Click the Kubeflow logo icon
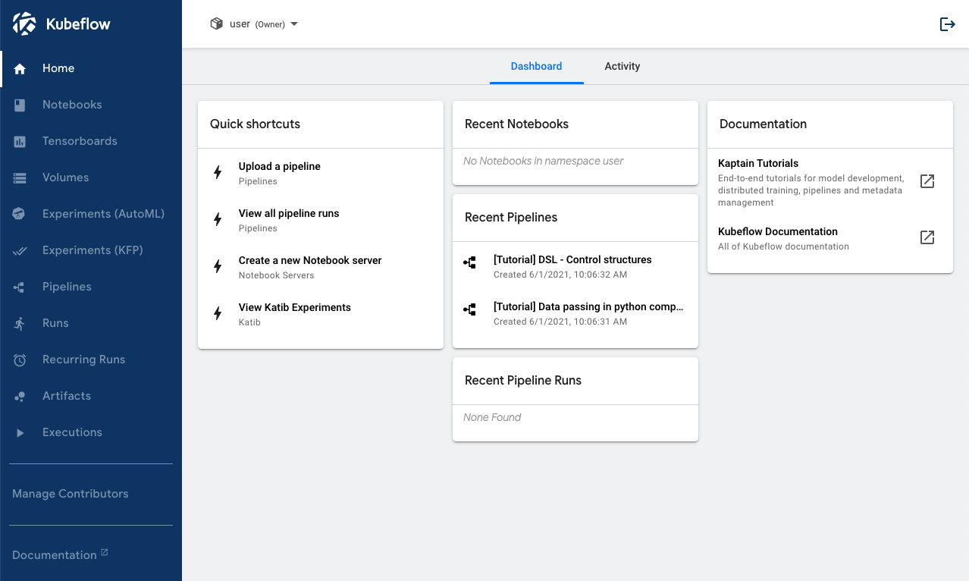 pos(24,24)
